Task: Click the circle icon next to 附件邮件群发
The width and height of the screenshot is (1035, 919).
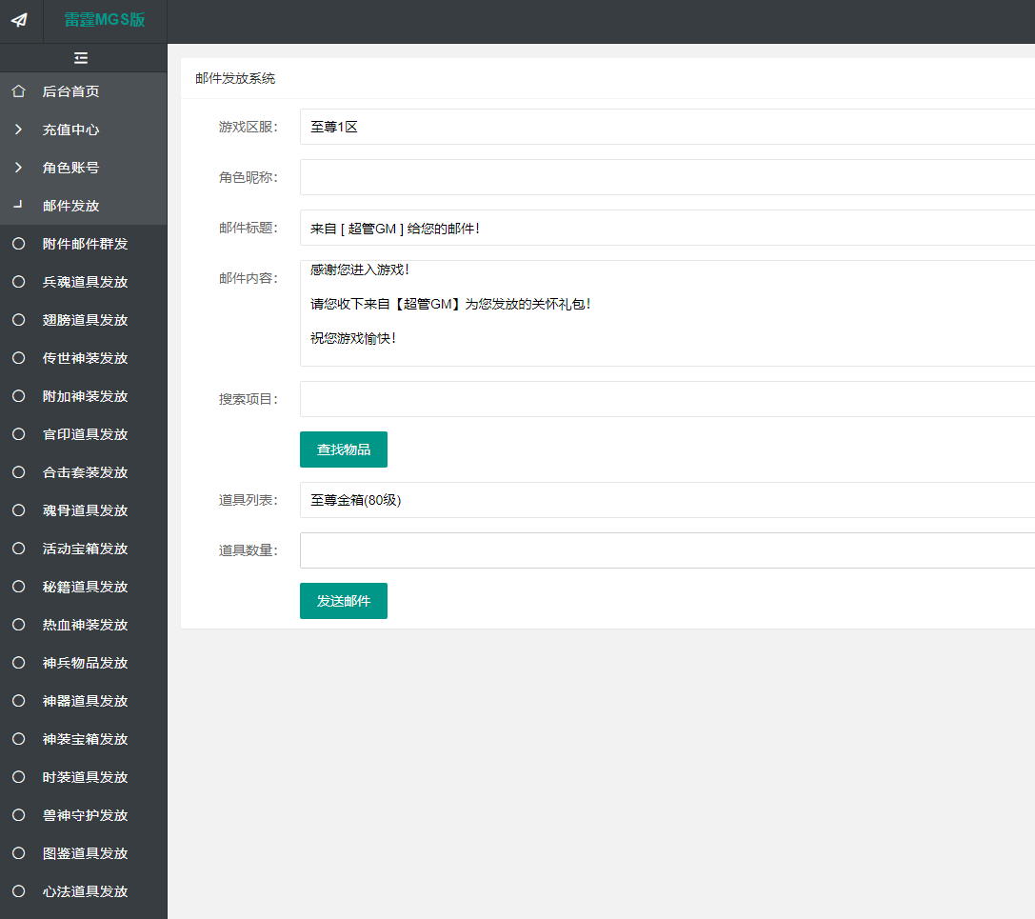Action: (18, 244)
